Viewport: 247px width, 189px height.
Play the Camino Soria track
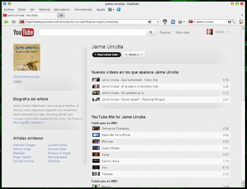(161, 161)
